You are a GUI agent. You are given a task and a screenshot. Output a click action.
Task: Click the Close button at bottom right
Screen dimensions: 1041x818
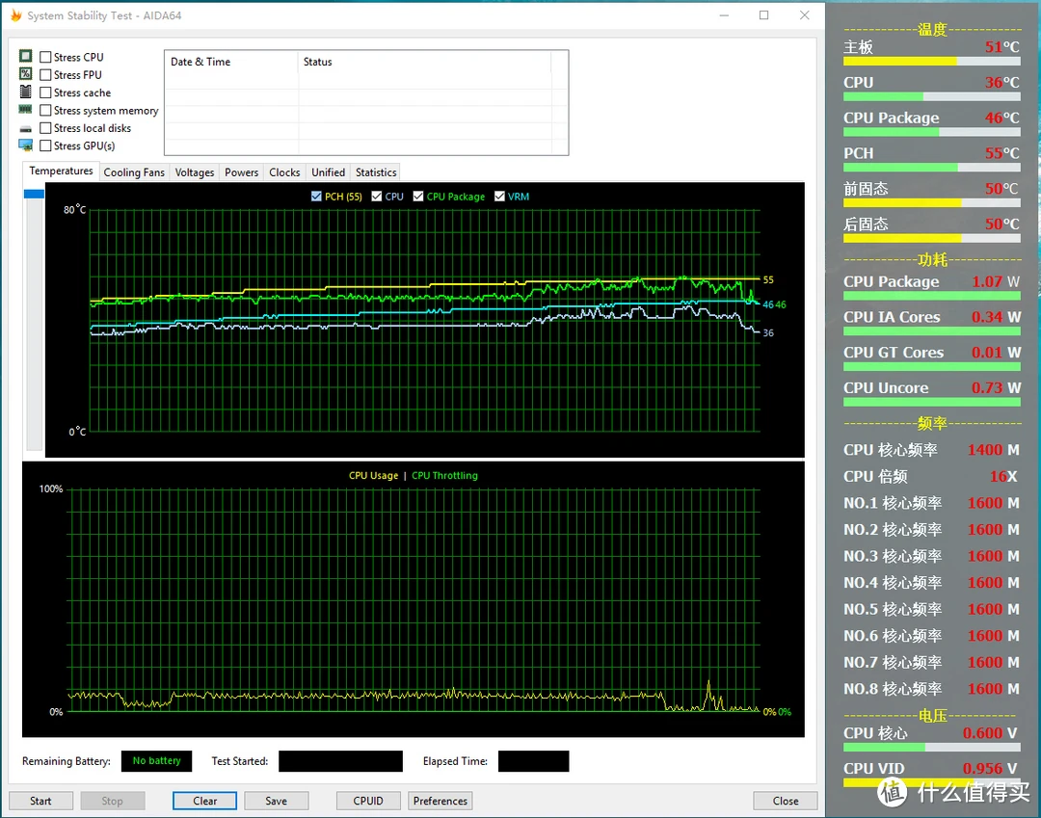click(786, 801)
